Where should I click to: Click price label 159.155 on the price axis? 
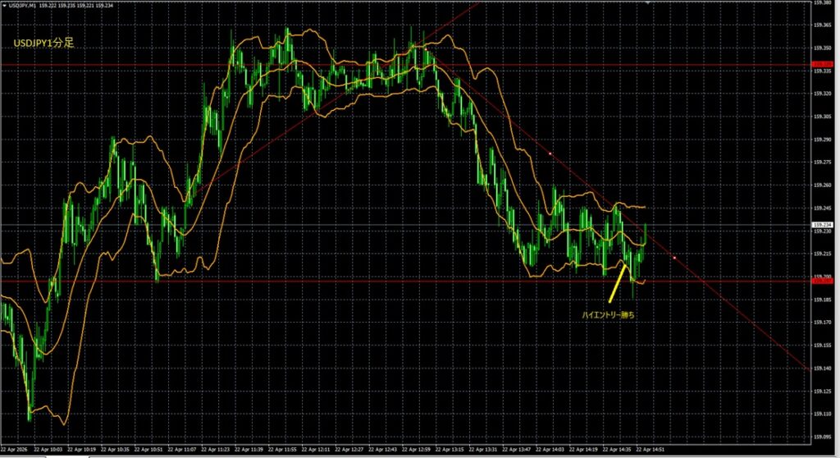click(822, 346)
